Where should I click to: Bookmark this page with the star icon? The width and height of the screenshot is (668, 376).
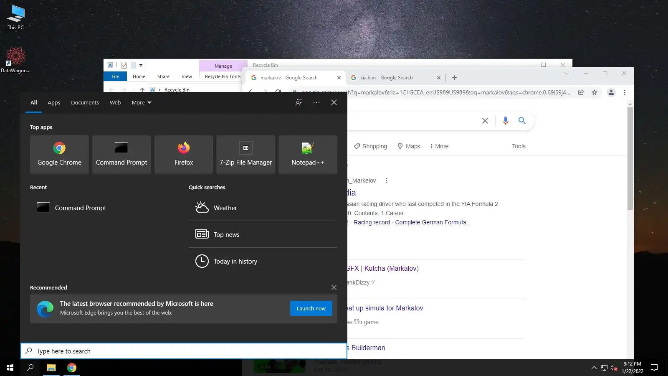[595, 92]
